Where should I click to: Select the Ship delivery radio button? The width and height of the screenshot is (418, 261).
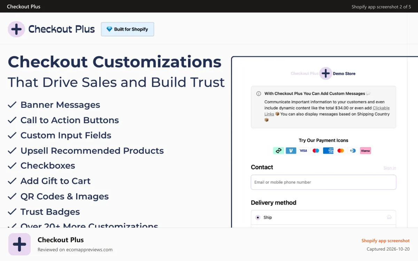[258, 217]
